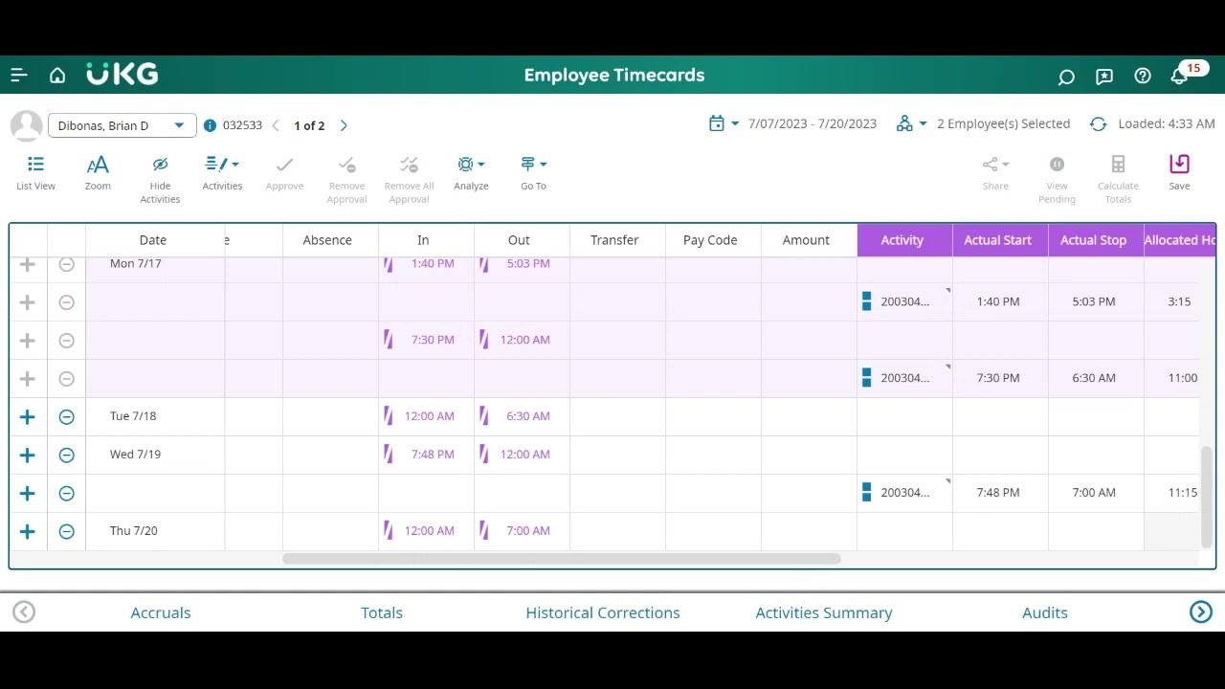Screen dimensions: 1225x689
Task: Open the Zoom text size tool
Action: [x=98, y=173]
